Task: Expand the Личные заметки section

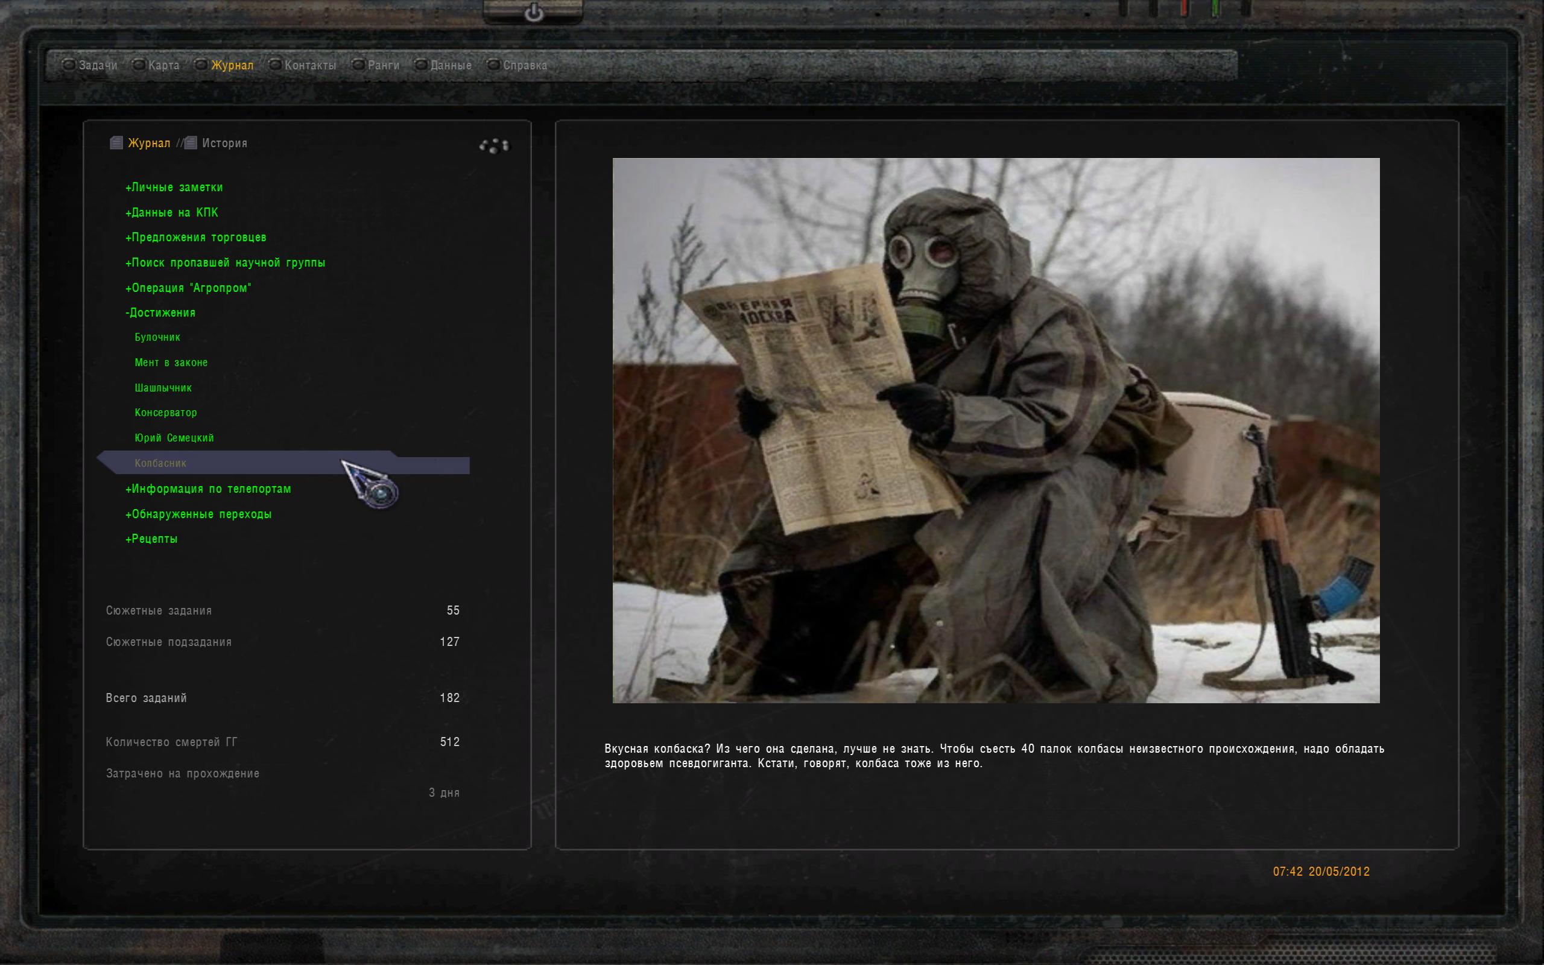Action: [x=174, y=187]
